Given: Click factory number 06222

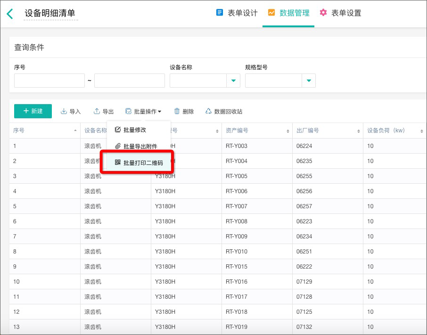Looking at the screenshot, I should (x=304, y=266).
